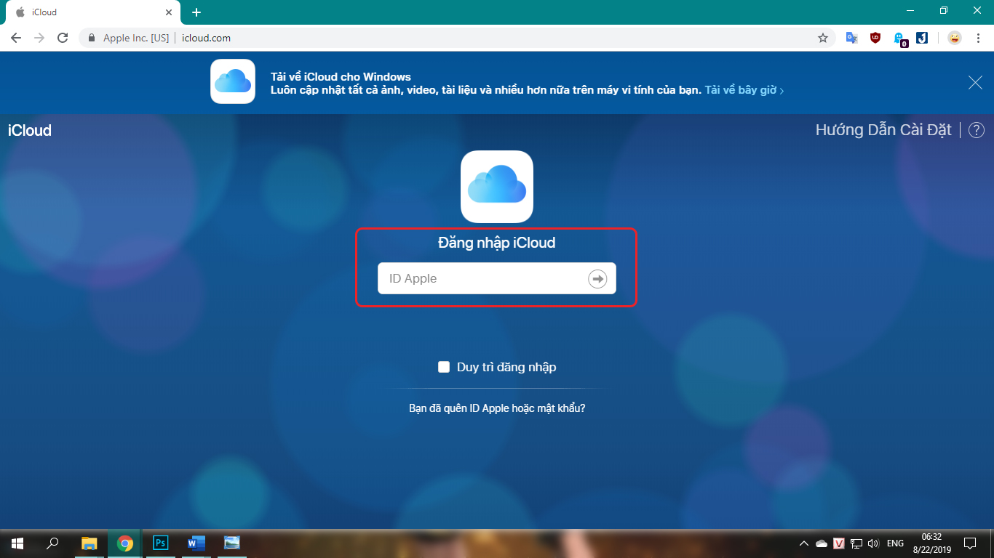Click the browser forward arrow
994x558 pixels.
point(39,38)
